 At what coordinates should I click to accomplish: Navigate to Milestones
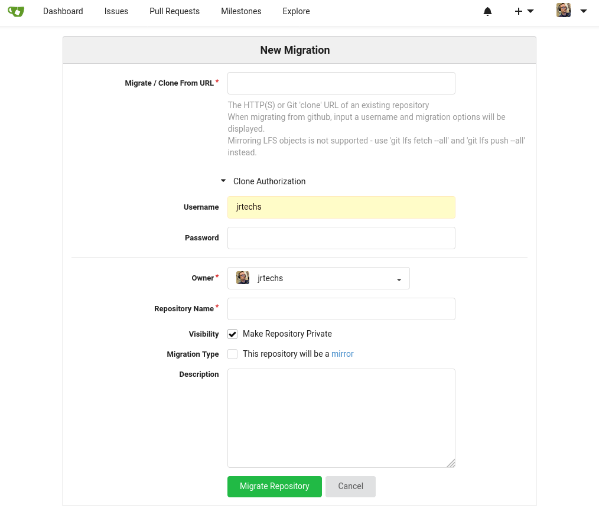[241, 11]
